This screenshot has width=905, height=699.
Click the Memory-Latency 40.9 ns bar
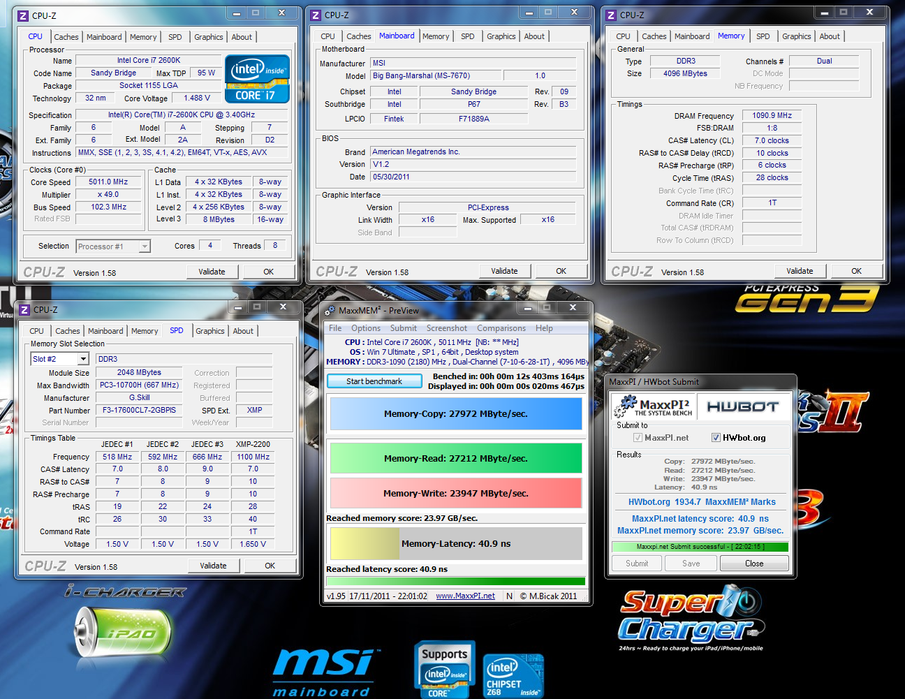pyautogui.click(x=456, y=543)
